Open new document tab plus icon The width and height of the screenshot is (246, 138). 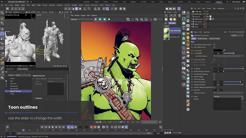31,2
